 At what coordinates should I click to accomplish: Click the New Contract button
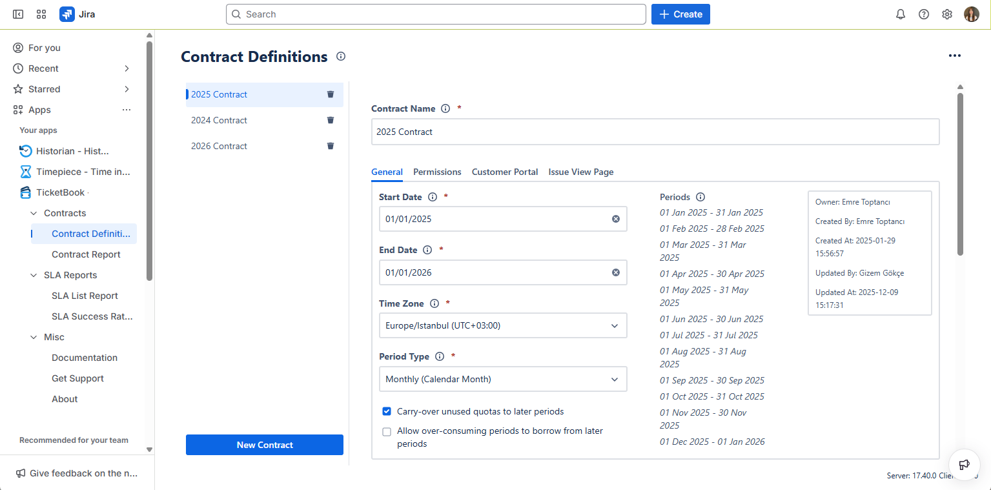[x=265, y=445]
